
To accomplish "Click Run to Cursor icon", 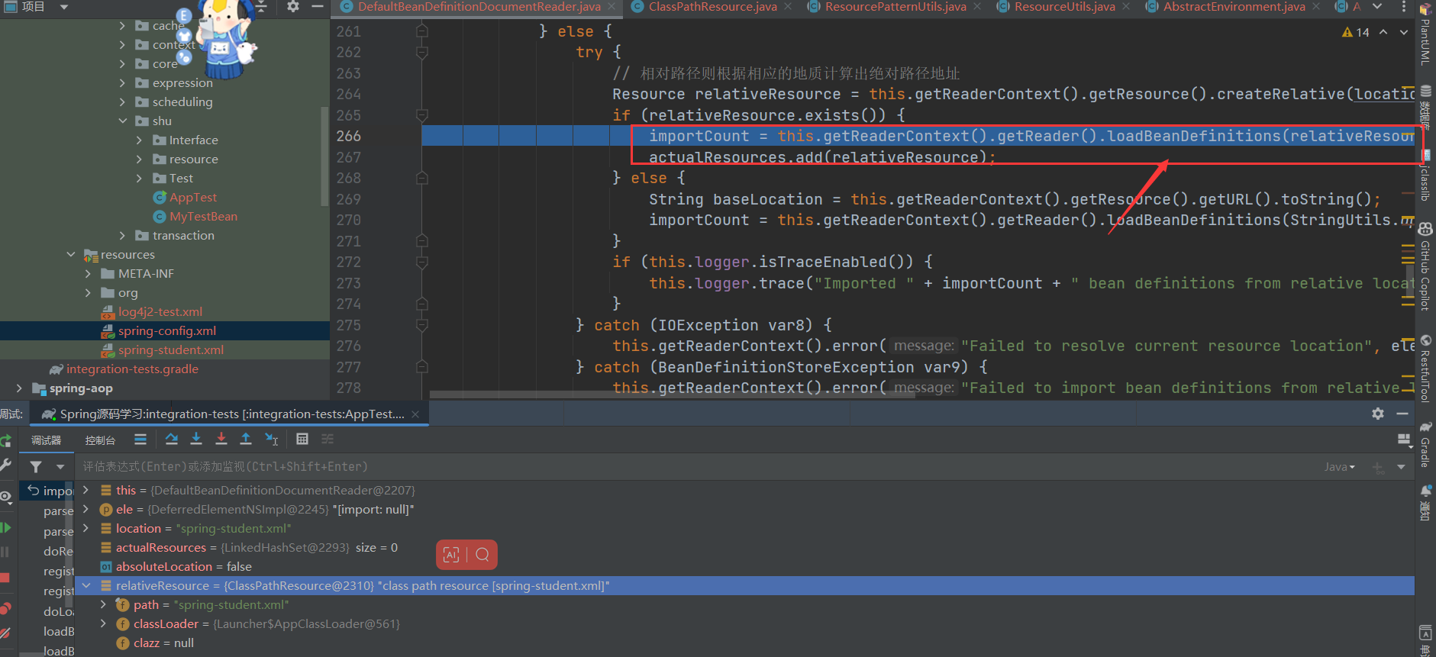I will (x=271, y=439).
